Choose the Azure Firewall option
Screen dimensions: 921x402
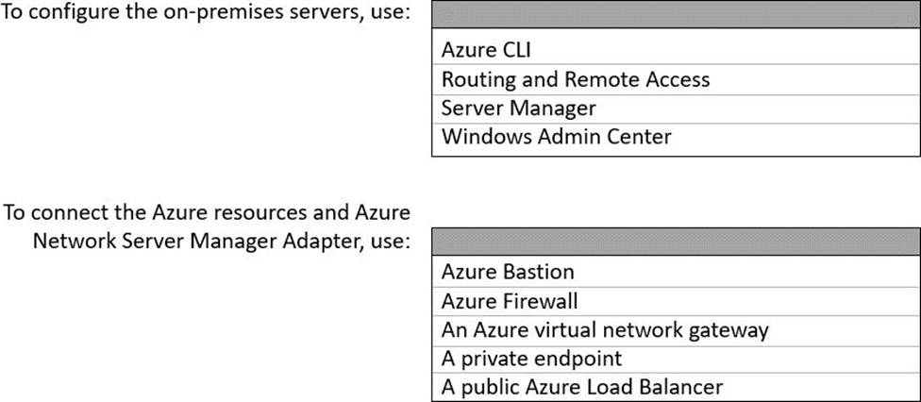point(509,301)
